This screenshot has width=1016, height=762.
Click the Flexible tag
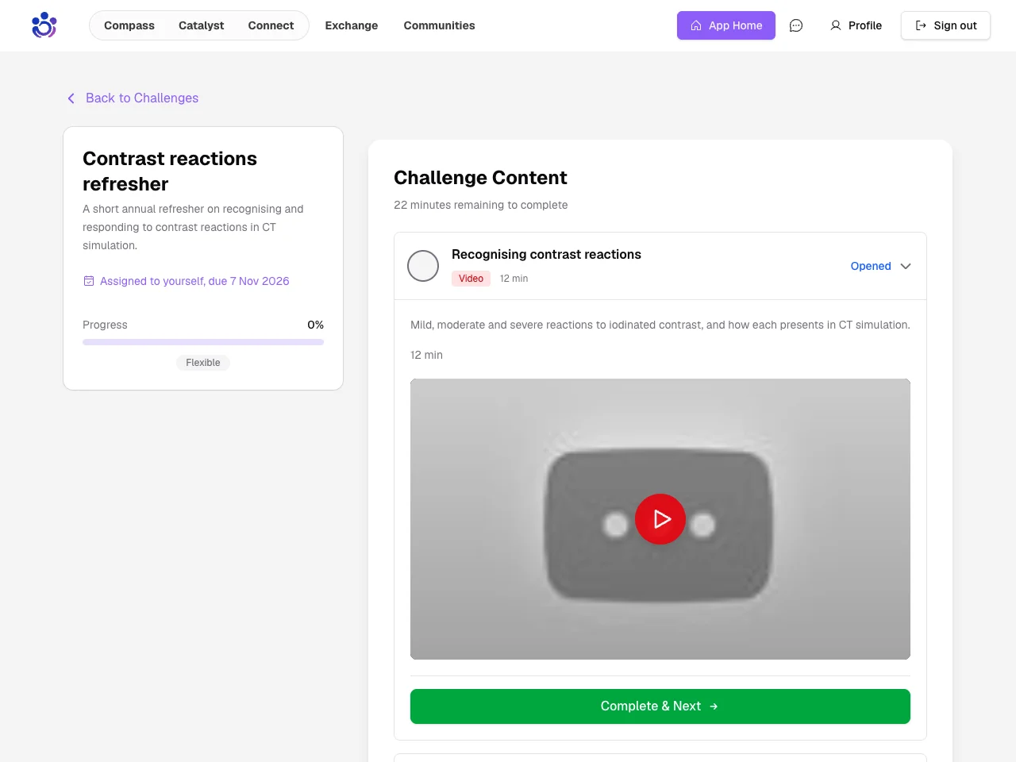pos(203,363)
